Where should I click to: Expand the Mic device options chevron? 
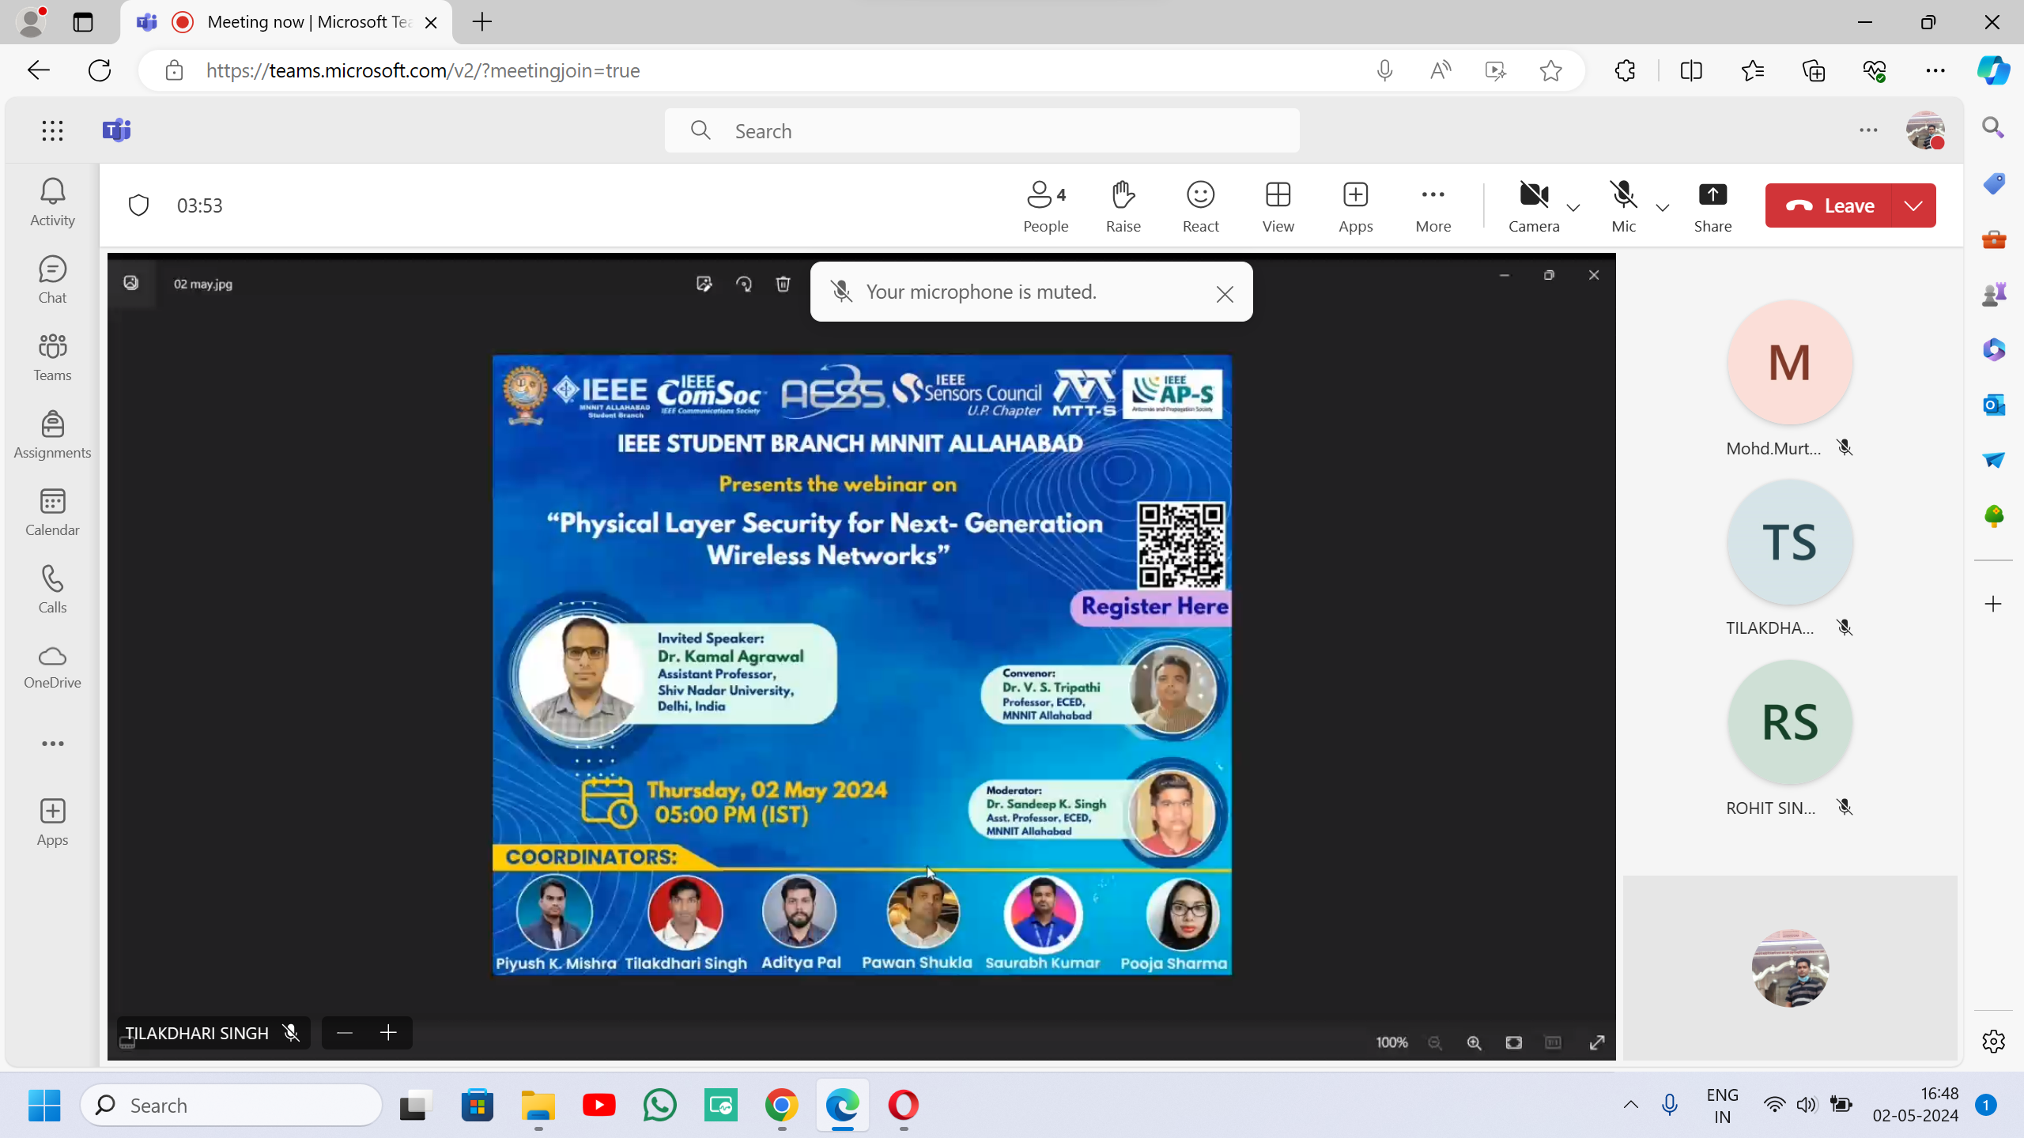[1663, 208]
